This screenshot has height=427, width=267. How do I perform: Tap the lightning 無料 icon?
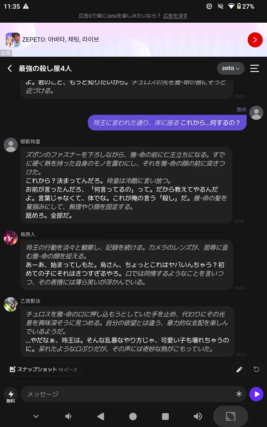click(11, 396)
